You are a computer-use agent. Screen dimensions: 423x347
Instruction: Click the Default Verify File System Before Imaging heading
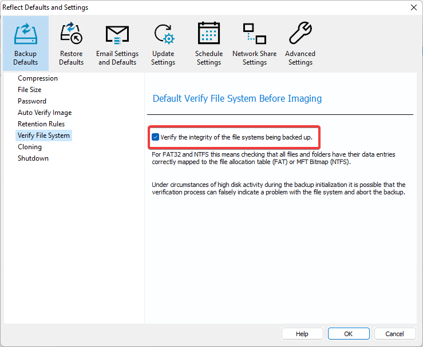click(x=237, y=98)
